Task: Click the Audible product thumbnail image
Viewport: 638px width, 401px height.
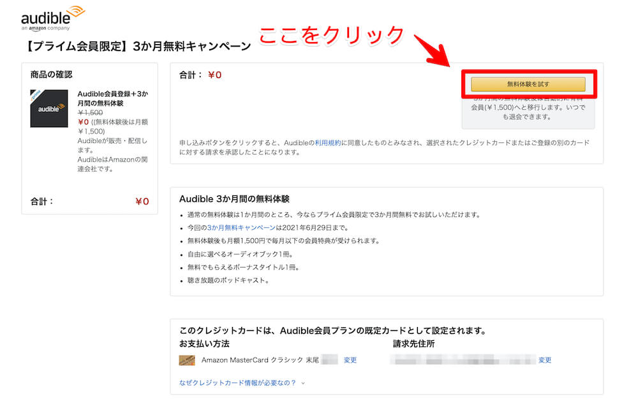Action: pyautogui.click(x=49, y=109)
